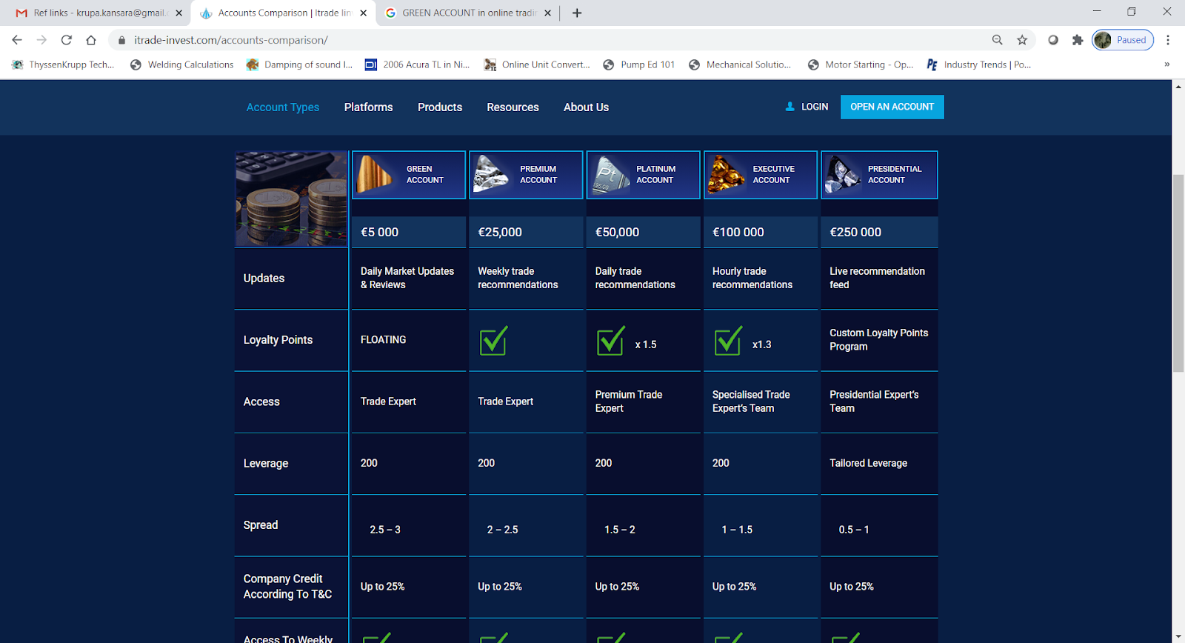Select the Executive Account card
This screenshot has width=1185, height=643.
[x=761, y=175]
